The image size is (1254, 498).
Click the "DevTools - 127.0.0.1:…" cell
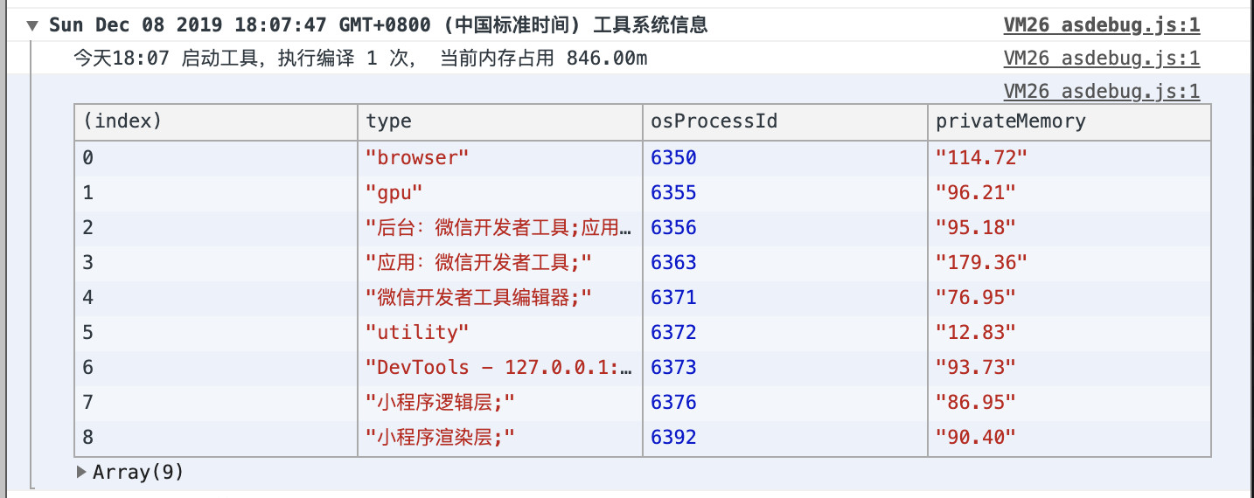pos(500,368)
